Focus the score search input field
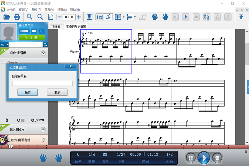This screenshot has height=166, width=249. click(x=26, y=45)
